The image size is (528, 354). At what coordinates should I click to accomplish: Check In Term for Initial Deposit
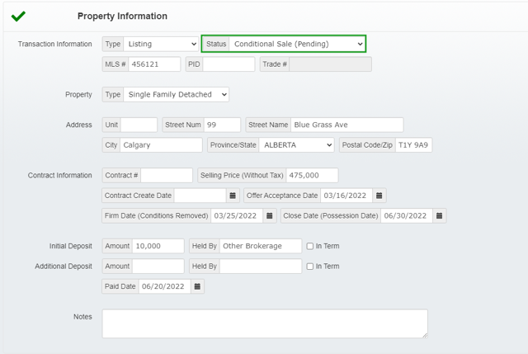click(309, 246)
